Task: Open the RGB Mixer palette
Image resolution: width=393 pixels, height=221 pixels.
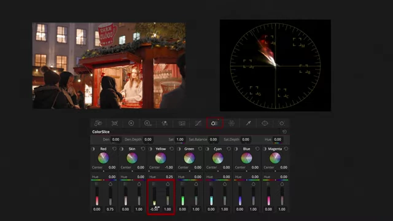Action: (x=165, y=123)
